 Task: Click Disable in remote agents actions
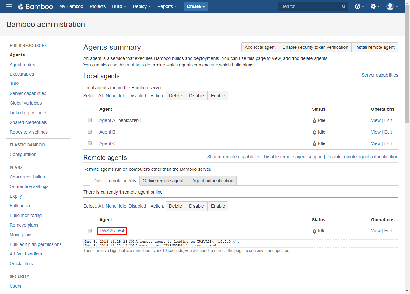click(196, 206)
